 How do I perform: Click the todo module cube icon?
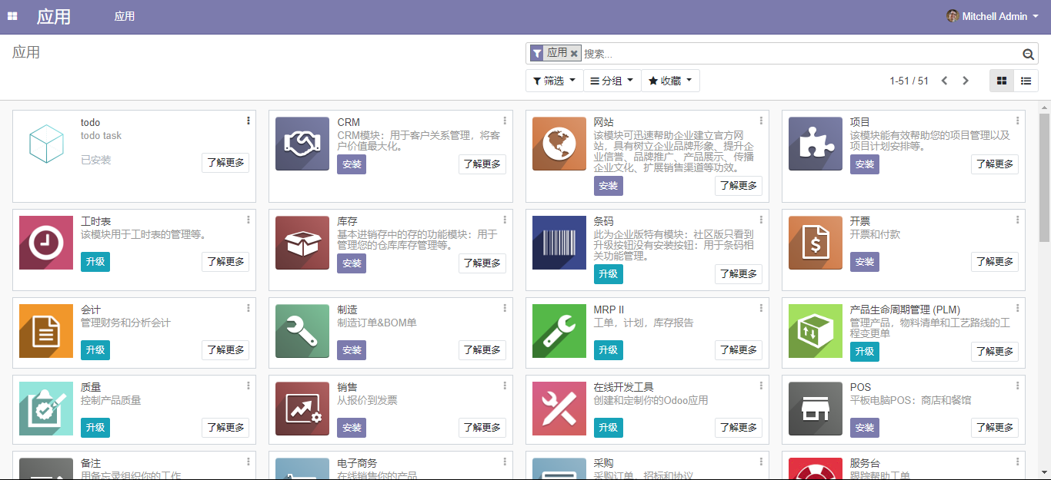click(46, 144)
